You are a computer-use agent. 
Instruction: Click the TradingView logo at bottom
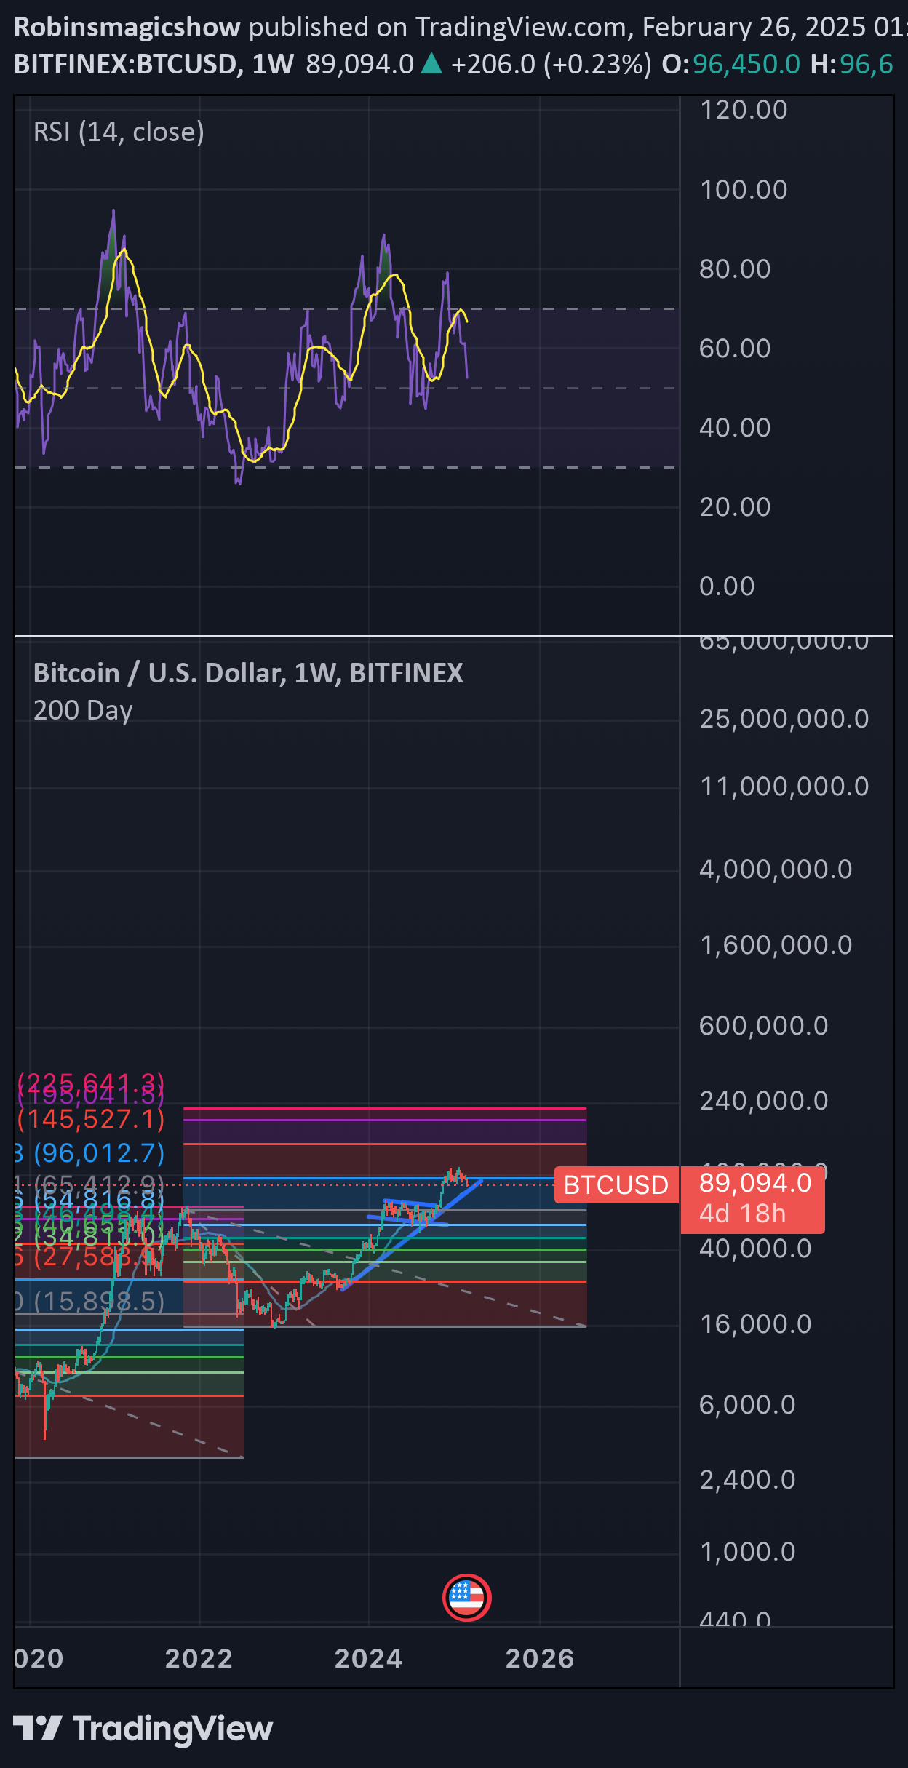point(143,1729)
